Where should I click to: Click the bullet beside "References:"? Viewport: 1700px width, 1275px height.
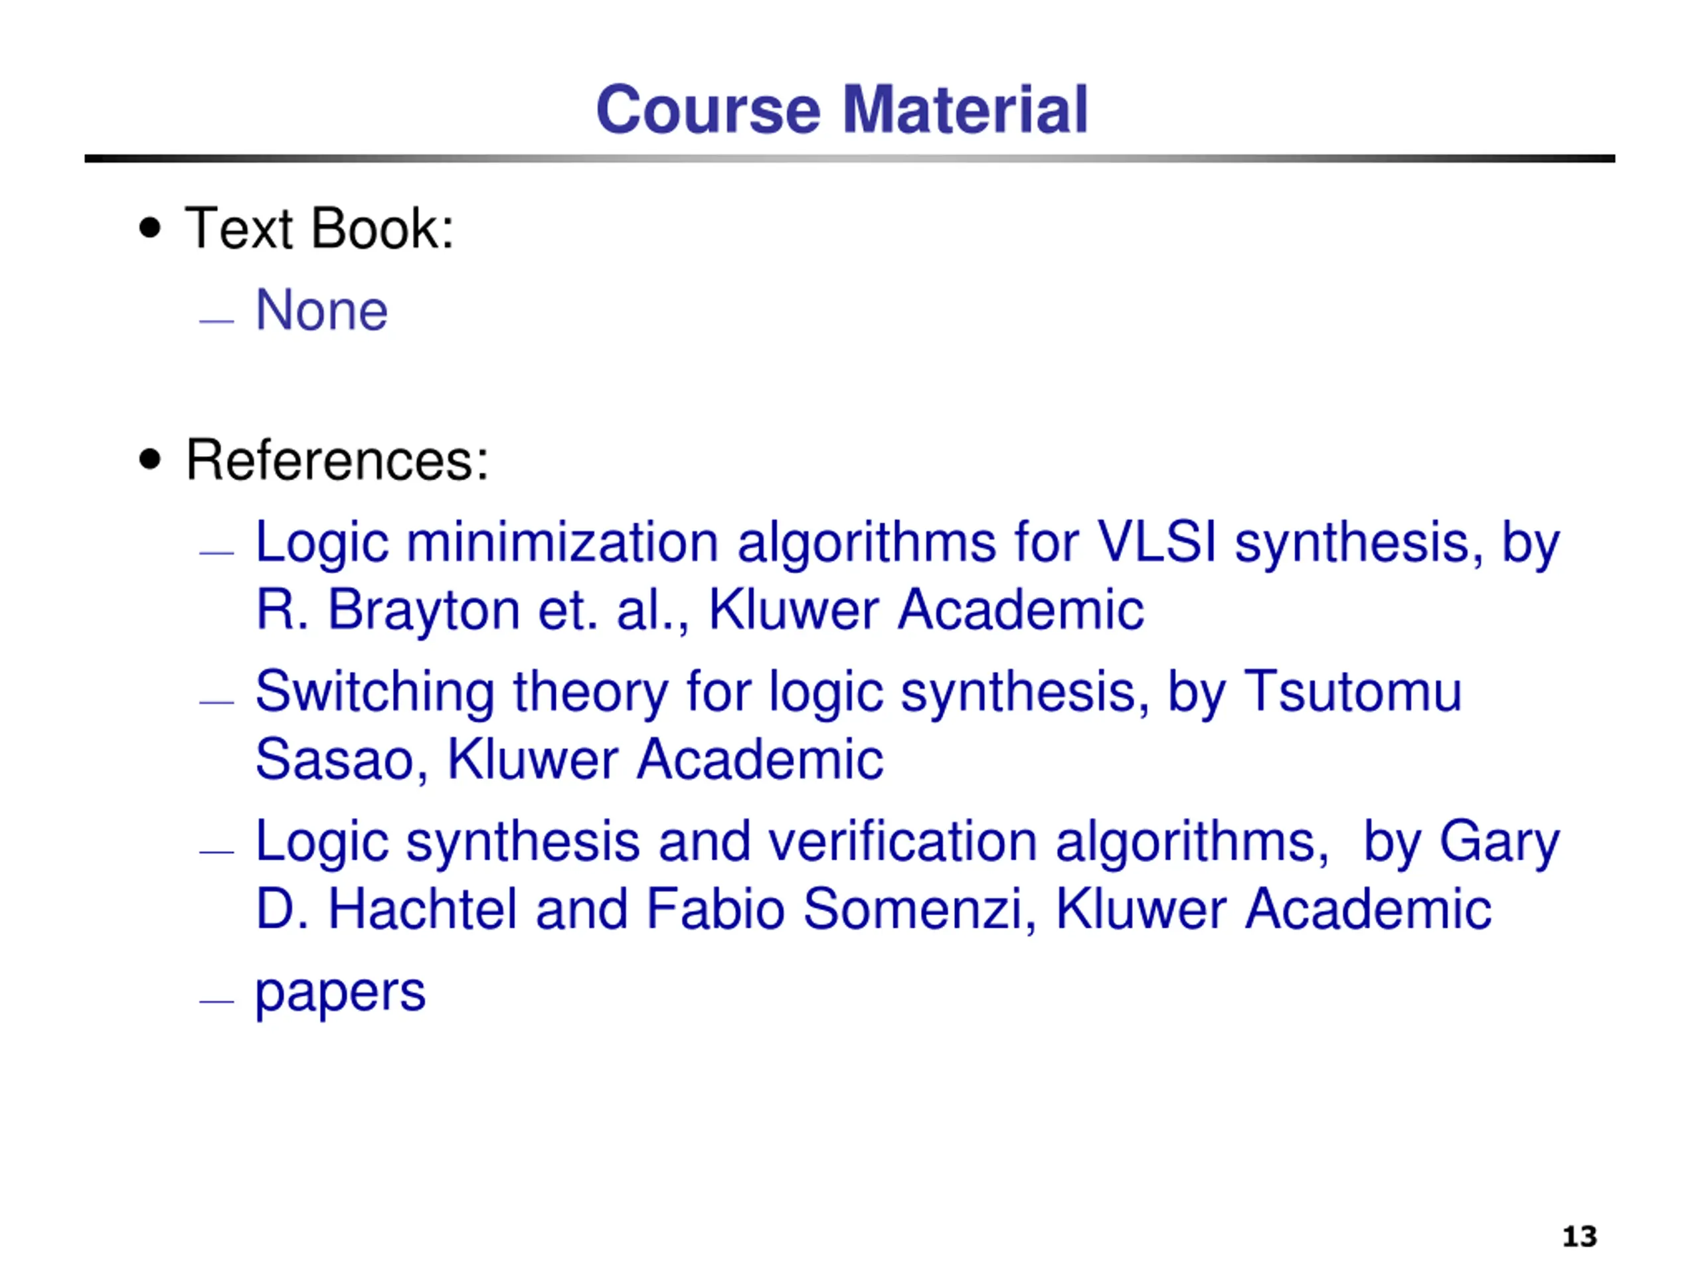[x=151, y=460]
